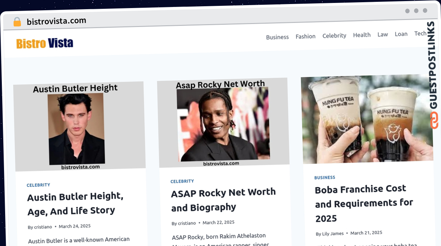Open article Austin Butler Height, Age, And Life Story

pyautogui.click(x=75, y=204)
